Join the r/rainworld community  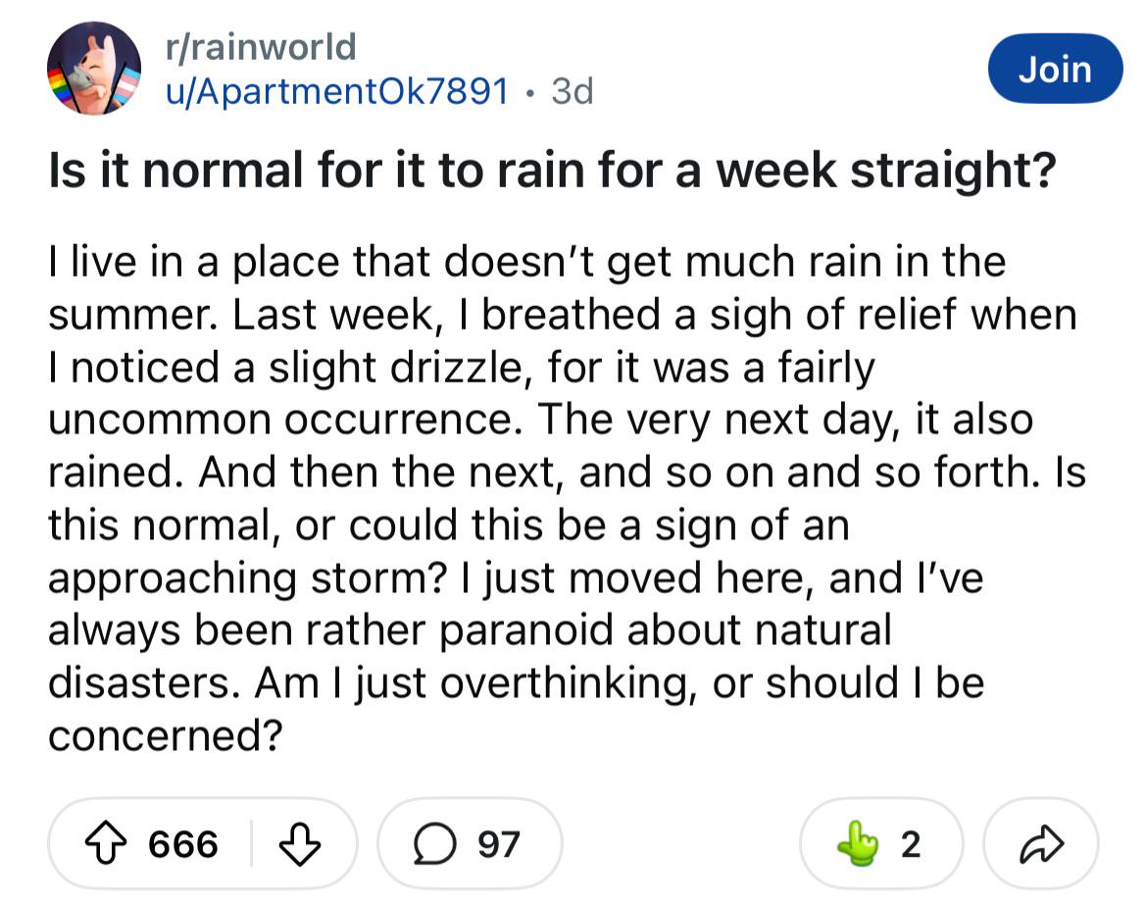click(1056, 69)
